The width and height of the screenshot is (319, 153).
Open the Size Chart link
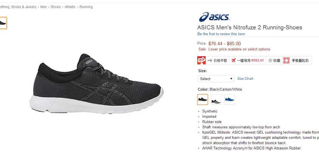[x=245, y=79]
